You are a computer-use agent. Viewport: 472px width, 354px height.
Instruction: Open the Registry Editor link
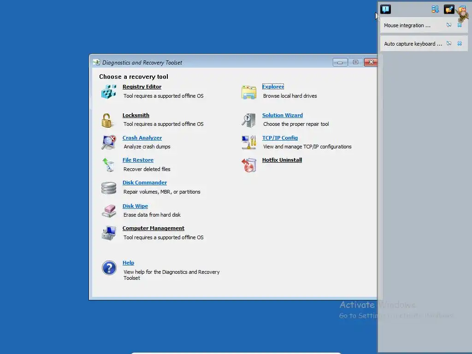(x=142, y=87)
